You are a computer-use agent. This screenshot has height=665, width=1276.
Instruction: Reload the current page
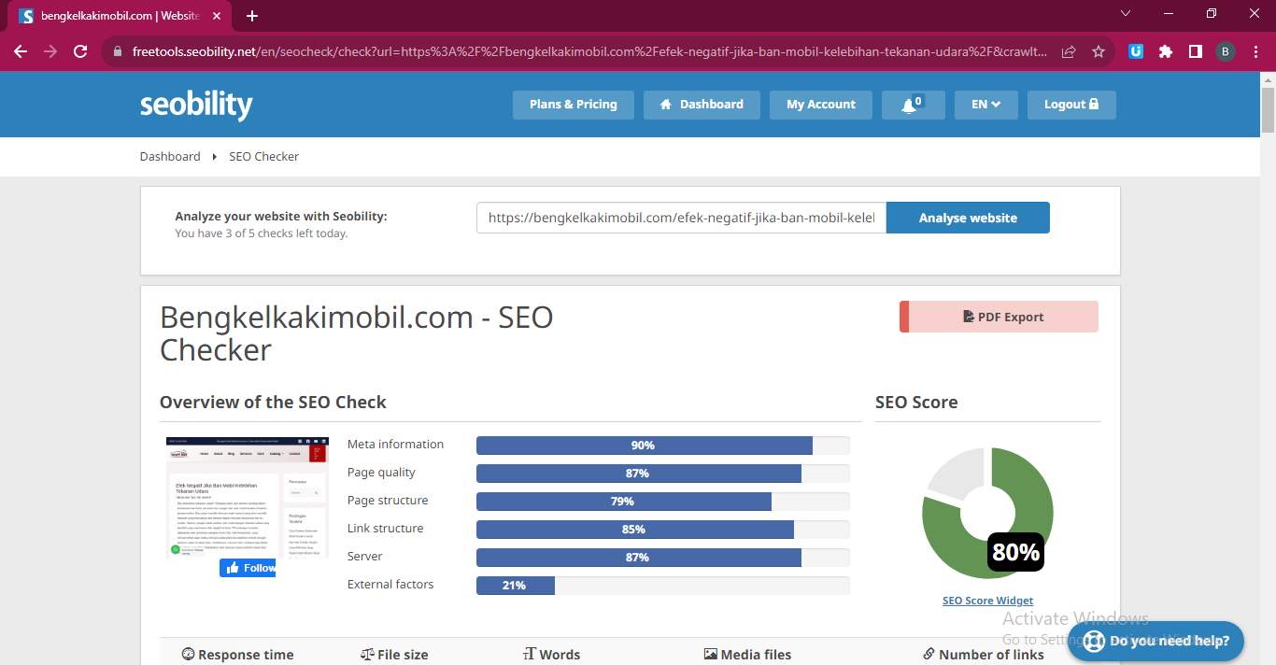[80, 51]
